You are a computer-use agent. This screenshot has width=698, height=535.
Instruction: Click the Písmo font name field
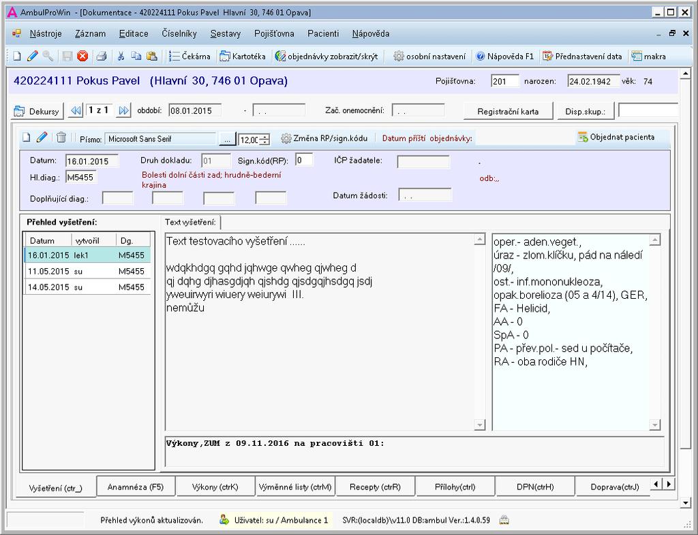click(x=160, y=139)
